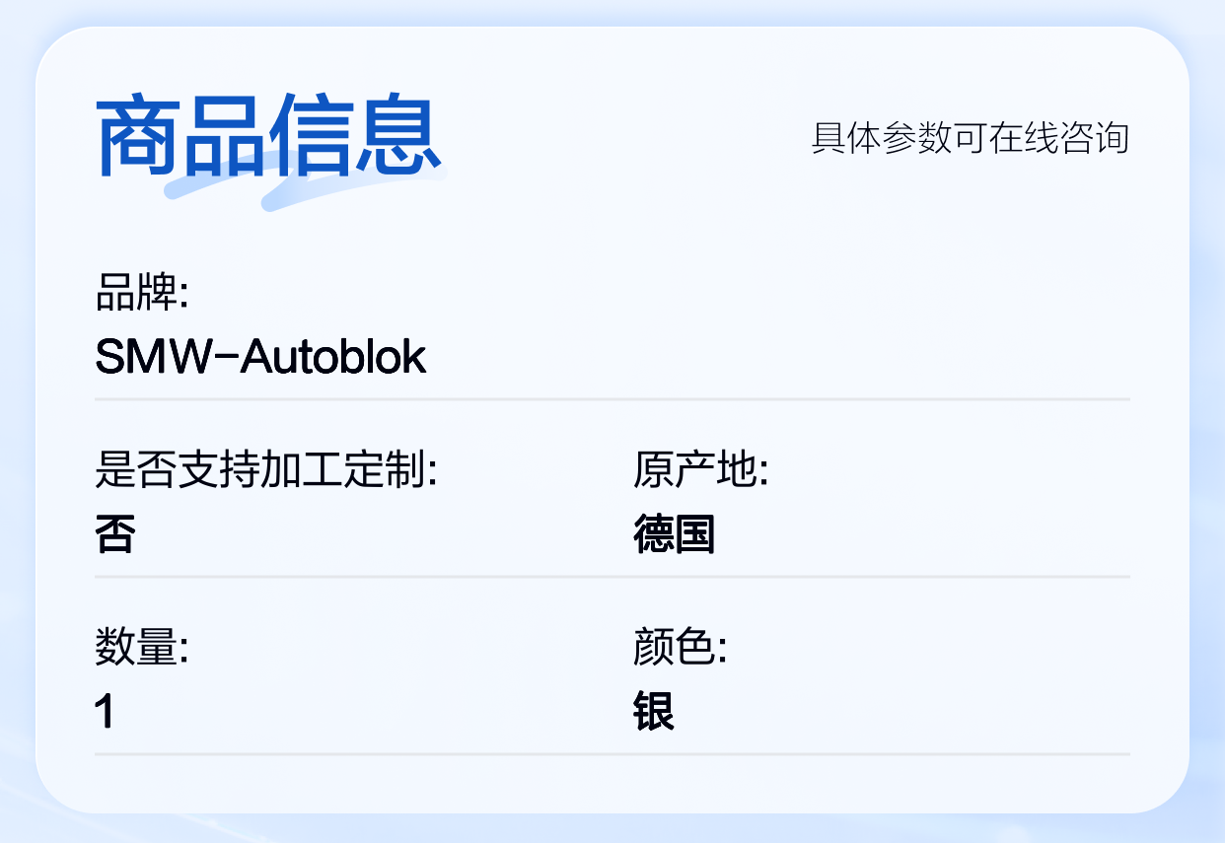1225x843 pixels.
Task: Click the divider line below SMW-Autoblok
Action: coord(612,399)
